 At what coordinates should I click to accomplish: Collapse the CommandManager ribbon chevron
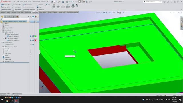[182, 10]
